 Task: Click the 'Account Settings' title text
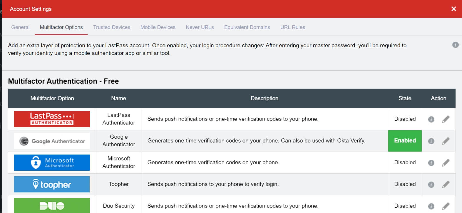(x=31, y=9)
